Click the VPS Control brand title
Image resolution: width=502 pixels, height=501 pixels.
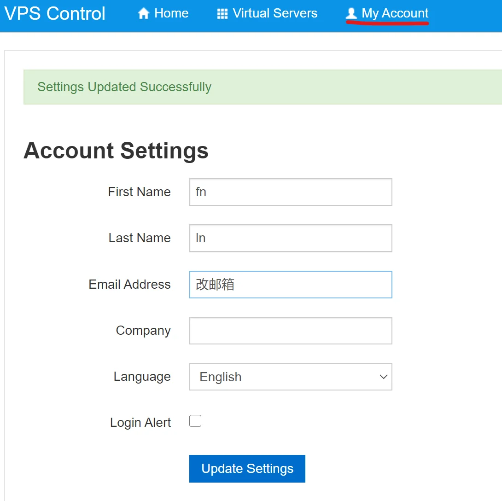point(55,13)
